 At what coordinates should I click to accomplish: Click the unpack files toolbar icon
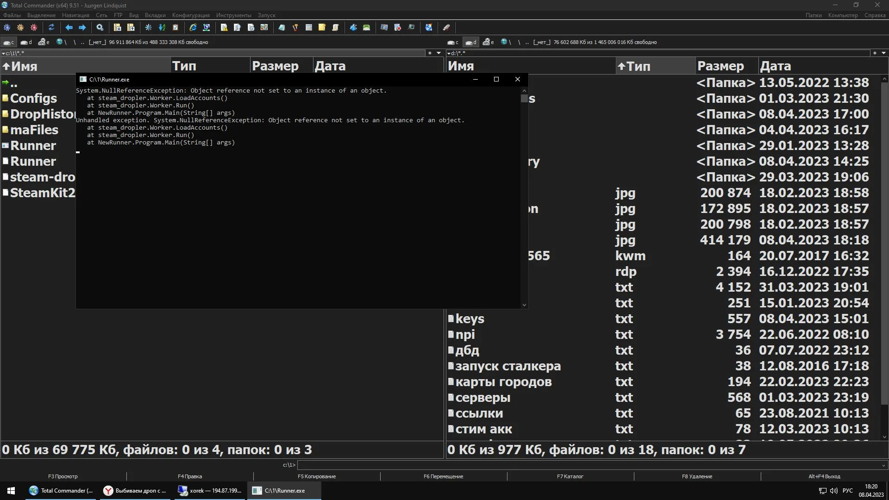point(131,27)
